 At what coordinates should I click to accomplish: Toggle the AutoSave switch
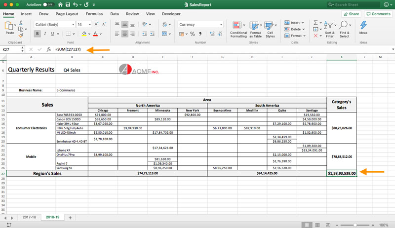47,4
